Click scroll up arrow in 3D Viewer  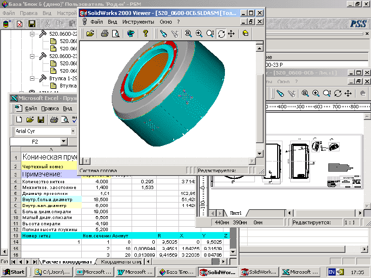[260, 48]
